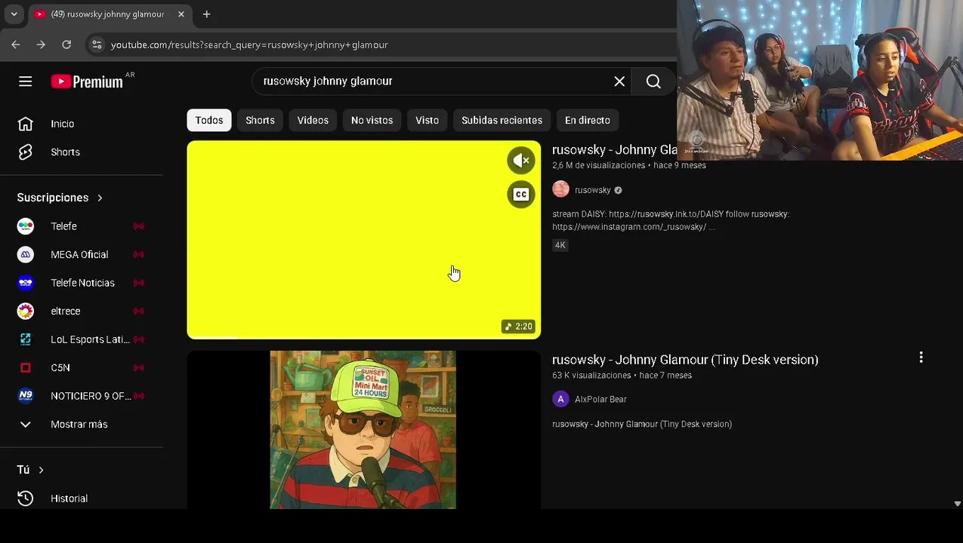963x543 pixels.
Task: Open the LoL Esports Lati... channel
Action: [82, 339]
